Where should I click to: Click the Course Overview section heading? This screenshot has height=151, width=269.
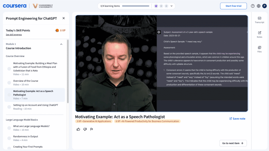pos(15,56)
